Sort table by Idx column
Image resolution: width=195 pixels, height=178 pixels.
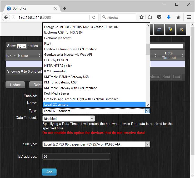point(11,55)
